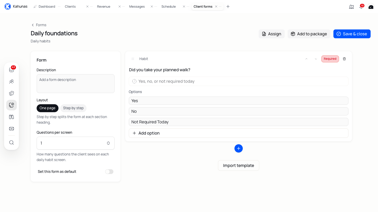The image size is (378, 212).
Task: Select the Step by step layout
Action: tap(73, 108)
